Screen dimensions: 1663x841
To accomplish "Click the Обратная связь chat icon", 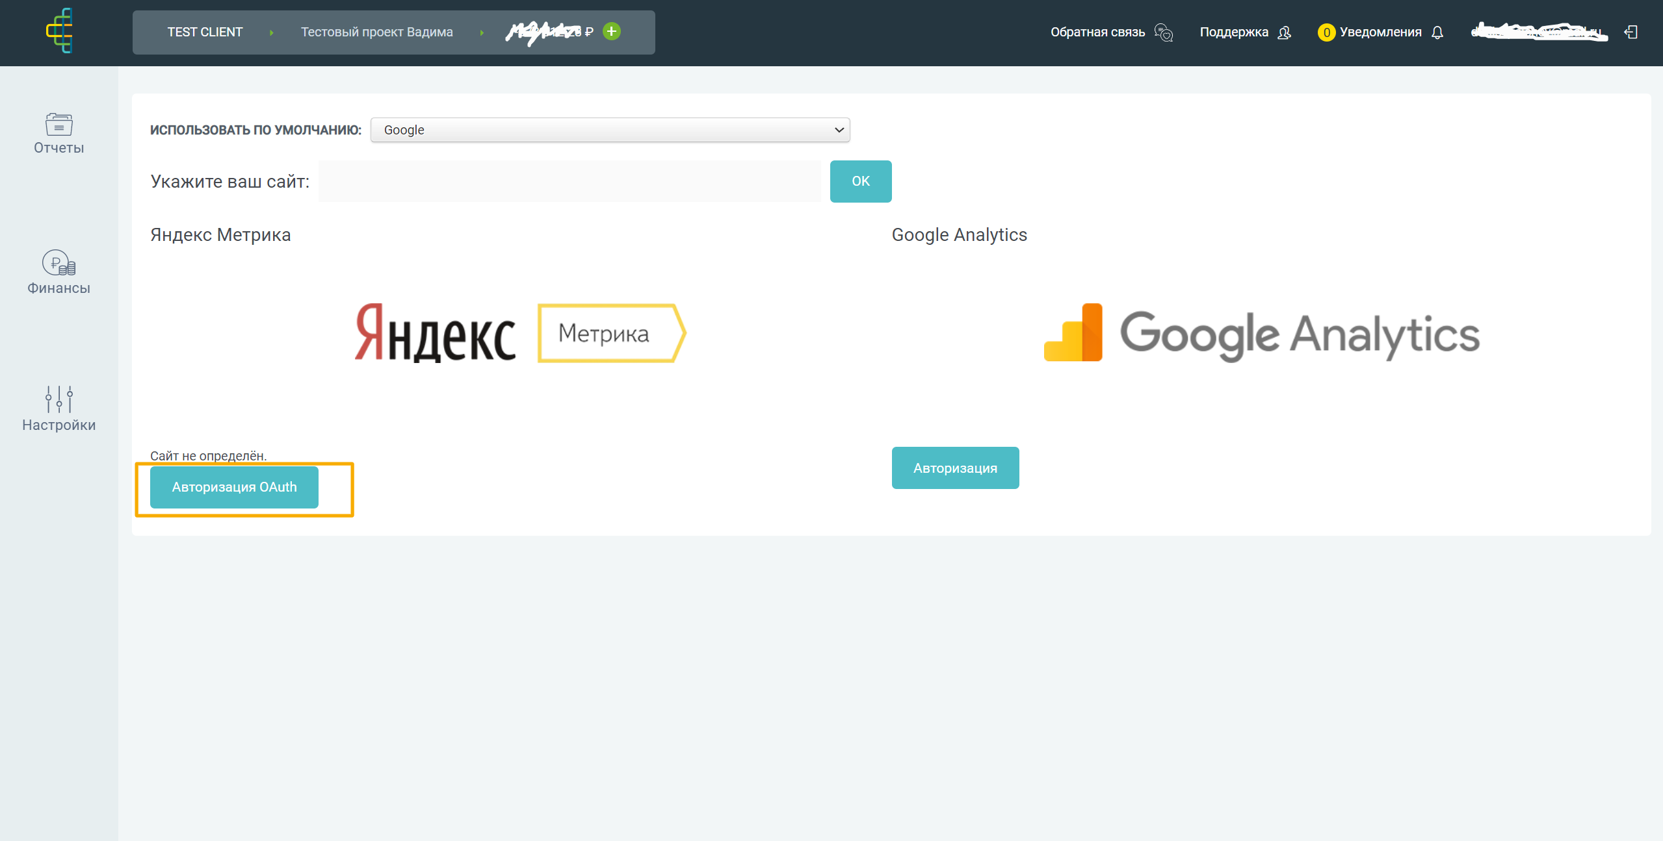I will click(x=1164, y=32).
